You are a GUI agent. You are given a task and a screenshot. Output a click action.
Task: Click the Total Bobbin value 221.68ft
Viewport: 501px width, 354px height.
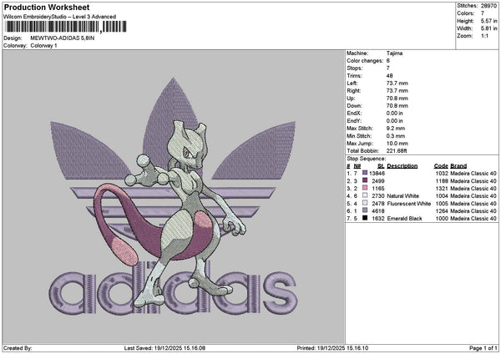[x=397, y=151]
